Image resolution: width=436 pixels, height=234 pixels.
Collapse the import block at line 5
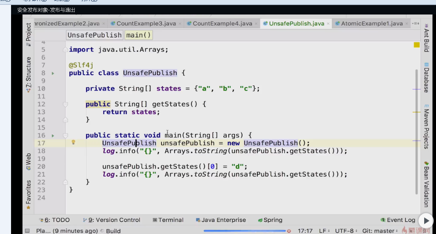65,50
